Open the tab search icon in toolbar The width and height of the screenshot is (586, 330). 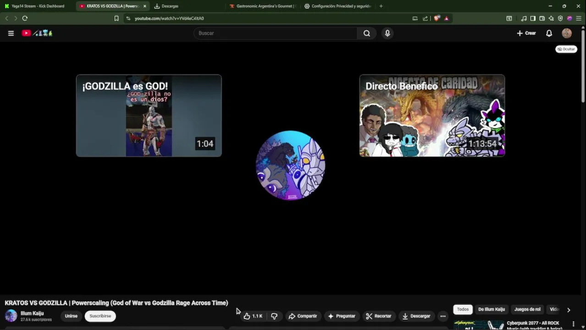509,18
